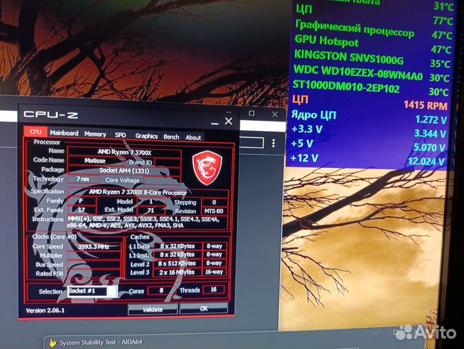The height and width of the screenshot is (349, 464).
Task: Click the Графический процессор sensor row
Action: pyautogui.click(x=374, y=30)
